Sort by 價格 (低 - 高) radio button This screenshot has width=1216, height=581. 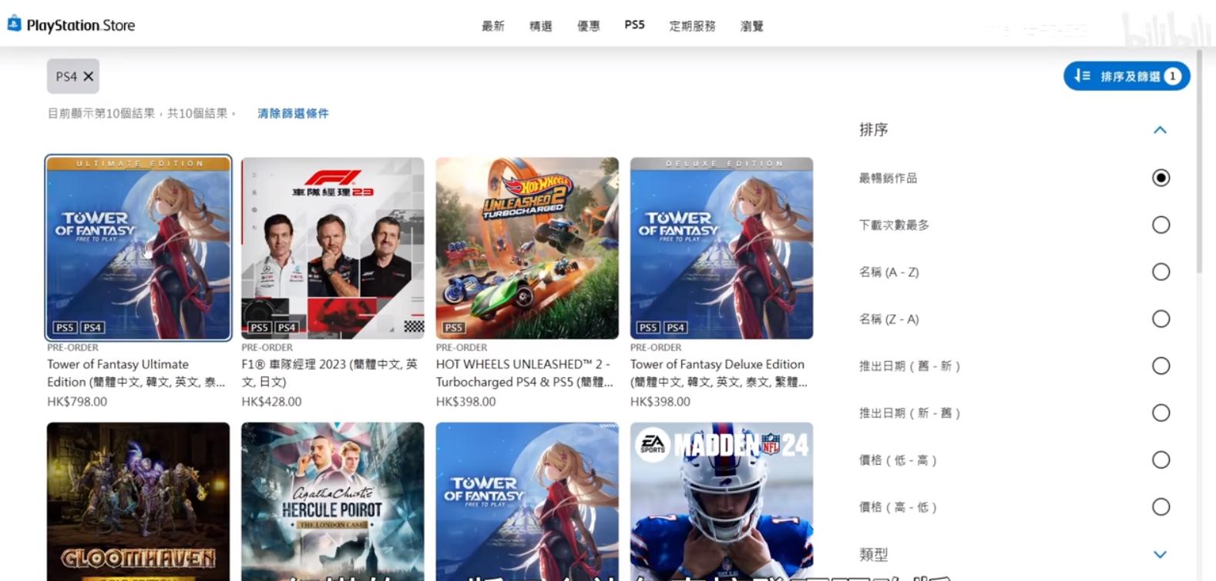pyautogui.click(x=1161, y=460)
